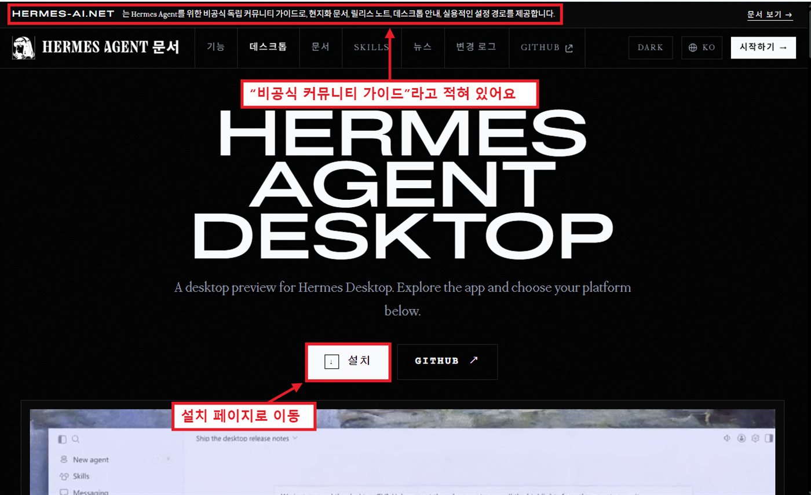The height and width of the screenshot is (495, 811).
Task: Click the profile icon in app preview
Action: point(741,438)
